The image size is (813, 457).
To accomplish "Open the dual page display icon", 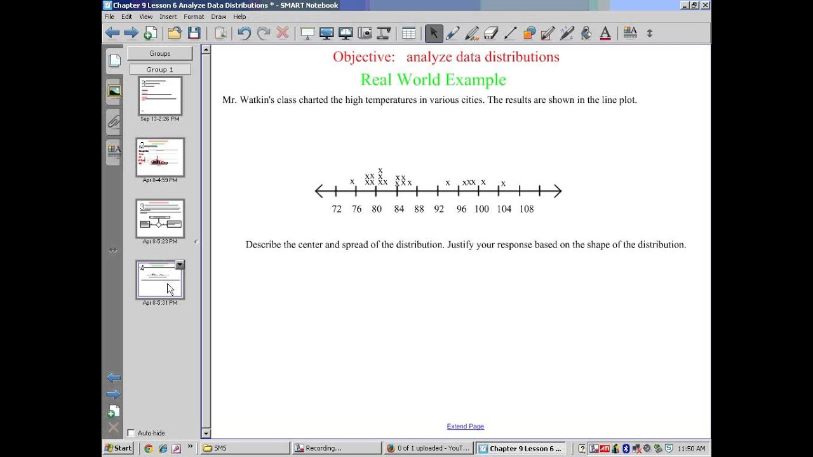I will (346, 33).
